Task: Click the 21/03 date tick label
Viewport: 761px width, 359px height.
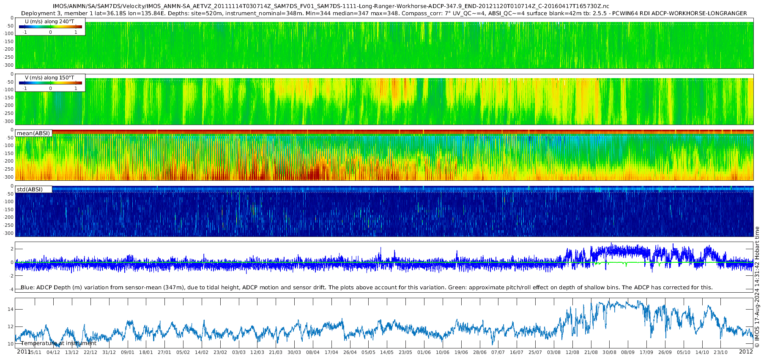Action: [x=276, y=352]
